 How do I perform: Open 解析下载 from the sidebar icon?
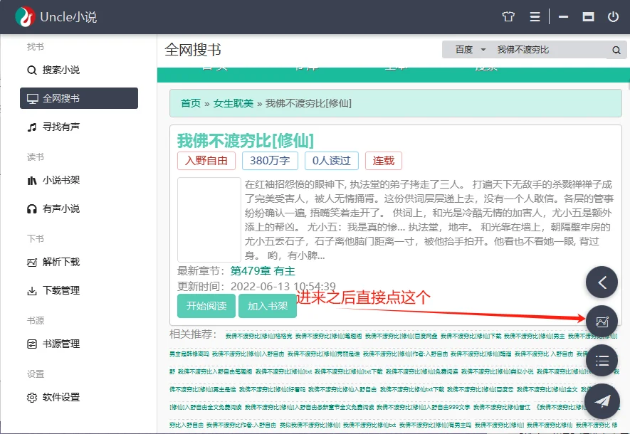click(32, 261)
